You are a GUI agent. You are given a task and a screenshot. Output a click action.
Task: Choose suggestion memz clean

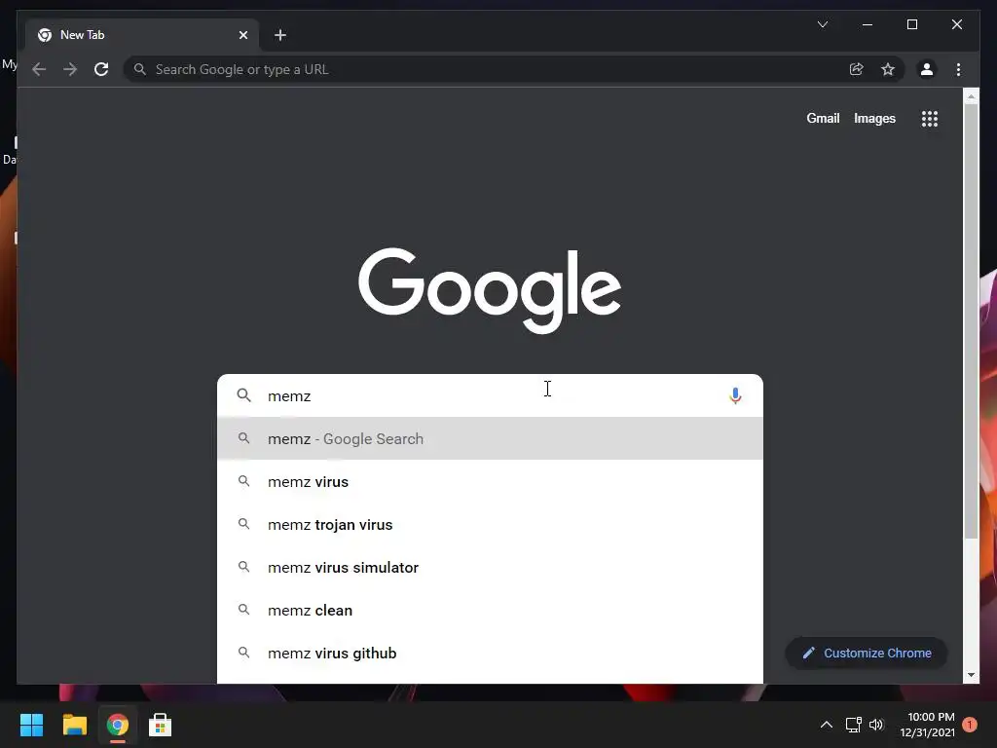pyautogui.click(x=491, y=610)
